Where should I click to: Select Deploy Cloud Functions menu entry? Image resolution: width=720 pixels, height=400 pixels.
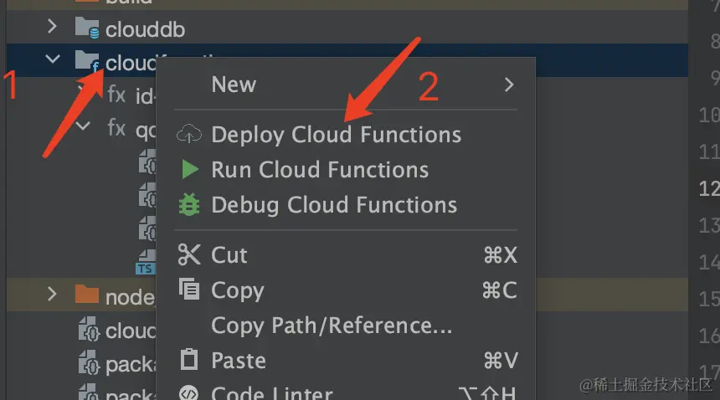coord(336,135)
